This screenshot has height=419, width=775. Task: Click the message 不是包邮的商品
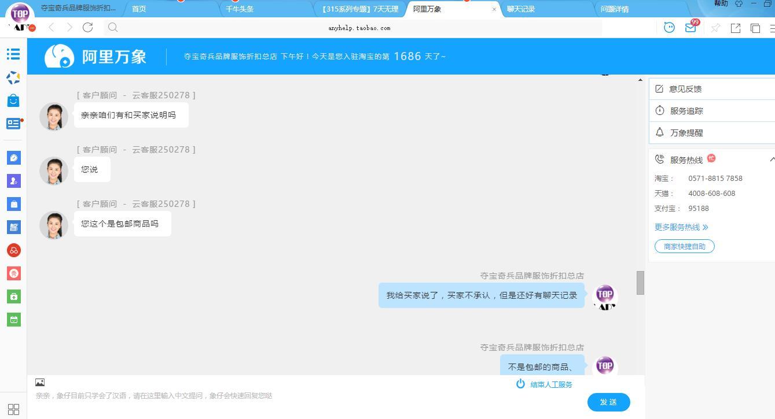tap(542, 366)
